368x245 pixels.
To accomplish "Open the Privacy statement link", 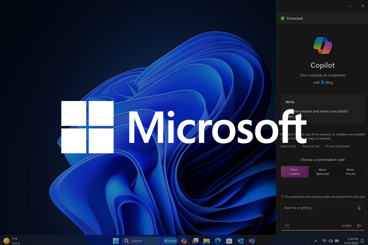I will pos(338,146).
